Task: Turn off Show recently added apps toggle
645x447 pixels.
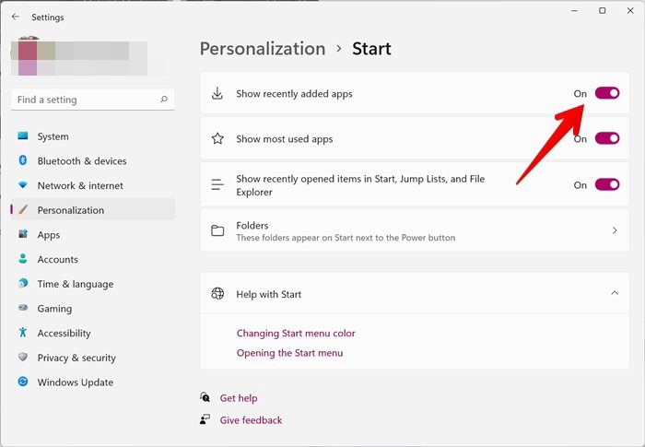Action: (607, 93)
